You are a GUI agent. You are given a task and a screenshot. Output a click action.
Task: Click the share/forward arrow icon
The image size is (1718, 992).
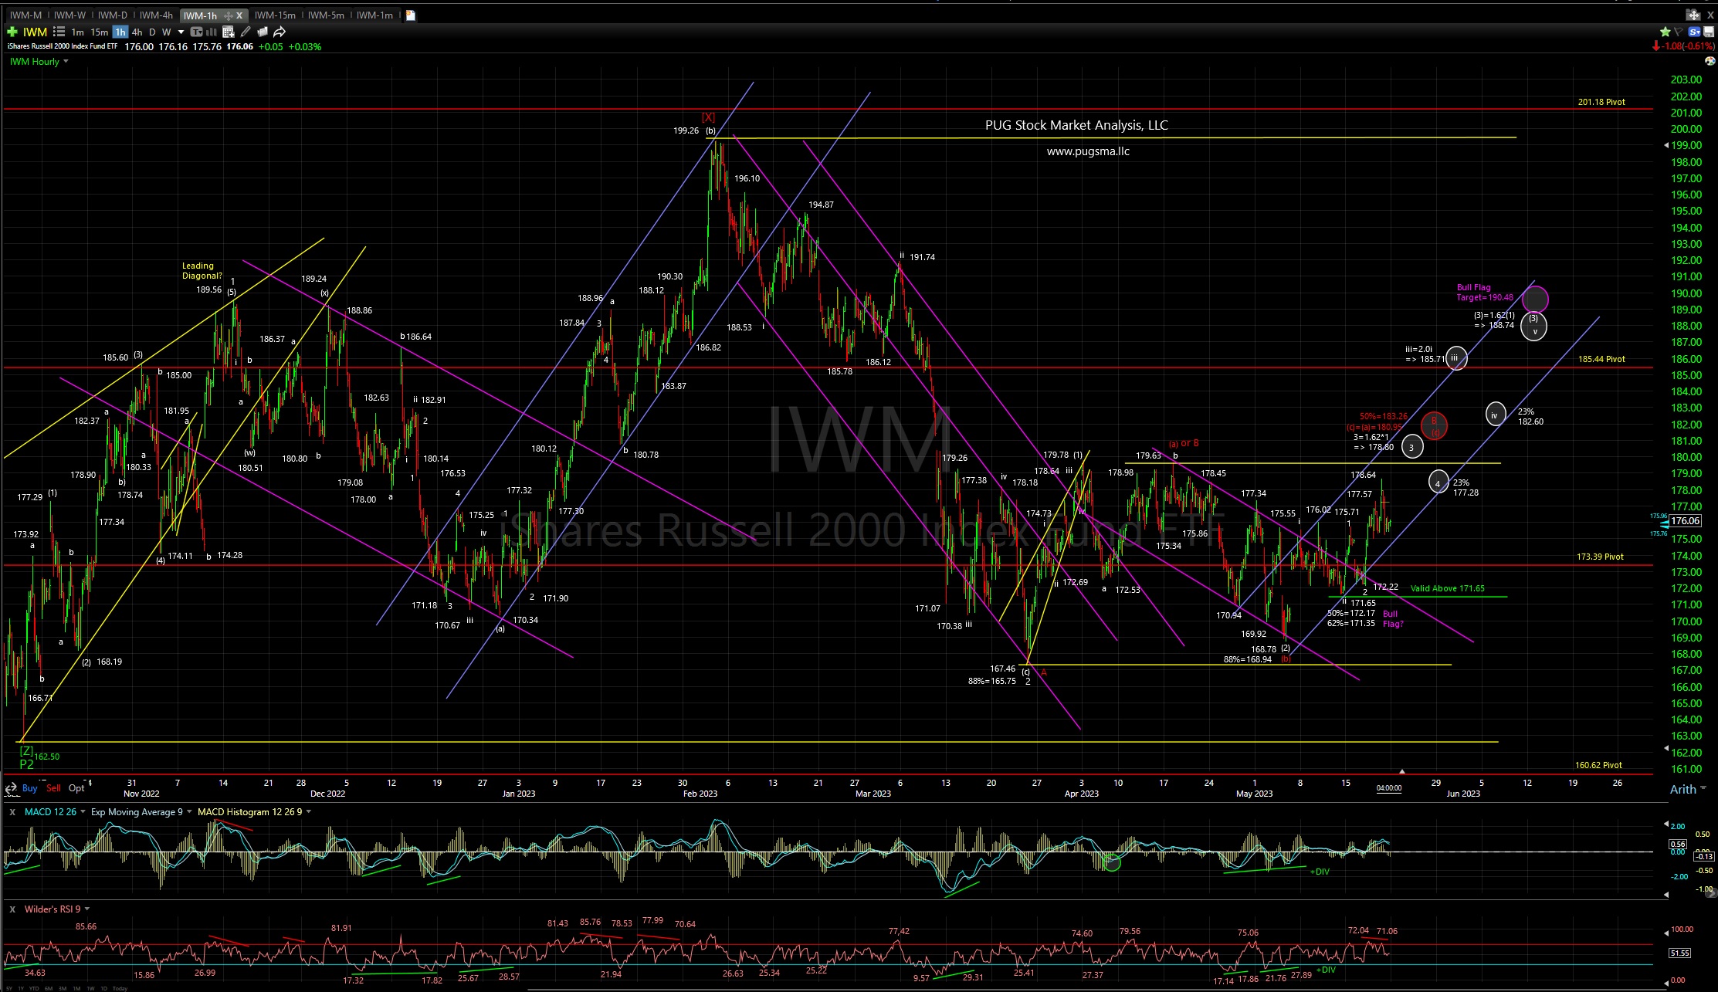tap(280, 32)
